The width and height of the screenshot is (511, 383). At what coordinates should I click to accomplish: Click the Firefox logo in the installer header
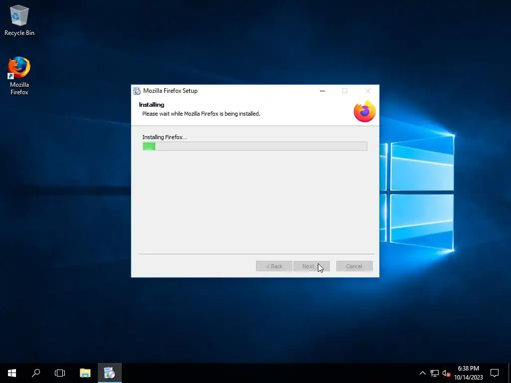point(364,111)
